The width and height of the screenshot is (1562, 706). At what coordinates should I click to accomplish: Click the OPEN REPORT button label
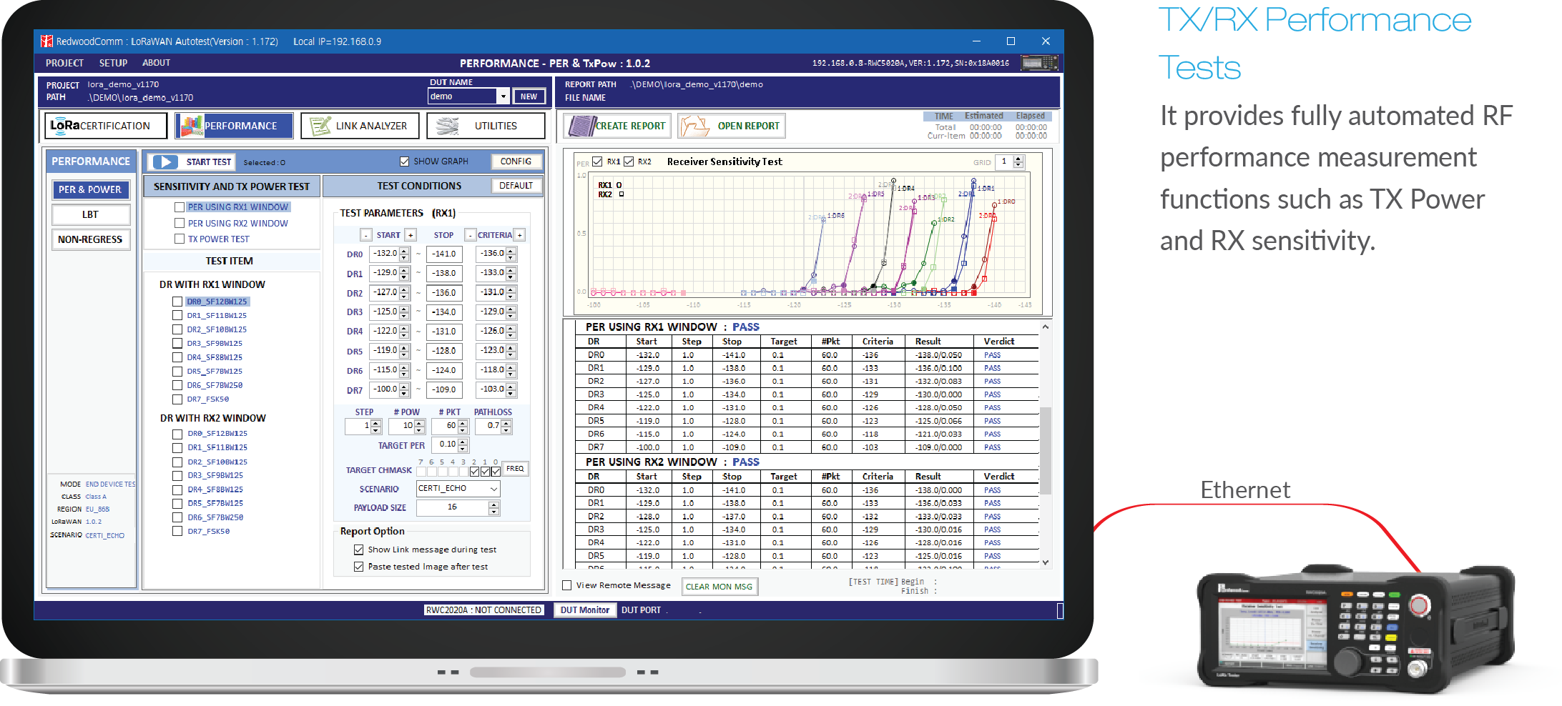click(748, 126)
